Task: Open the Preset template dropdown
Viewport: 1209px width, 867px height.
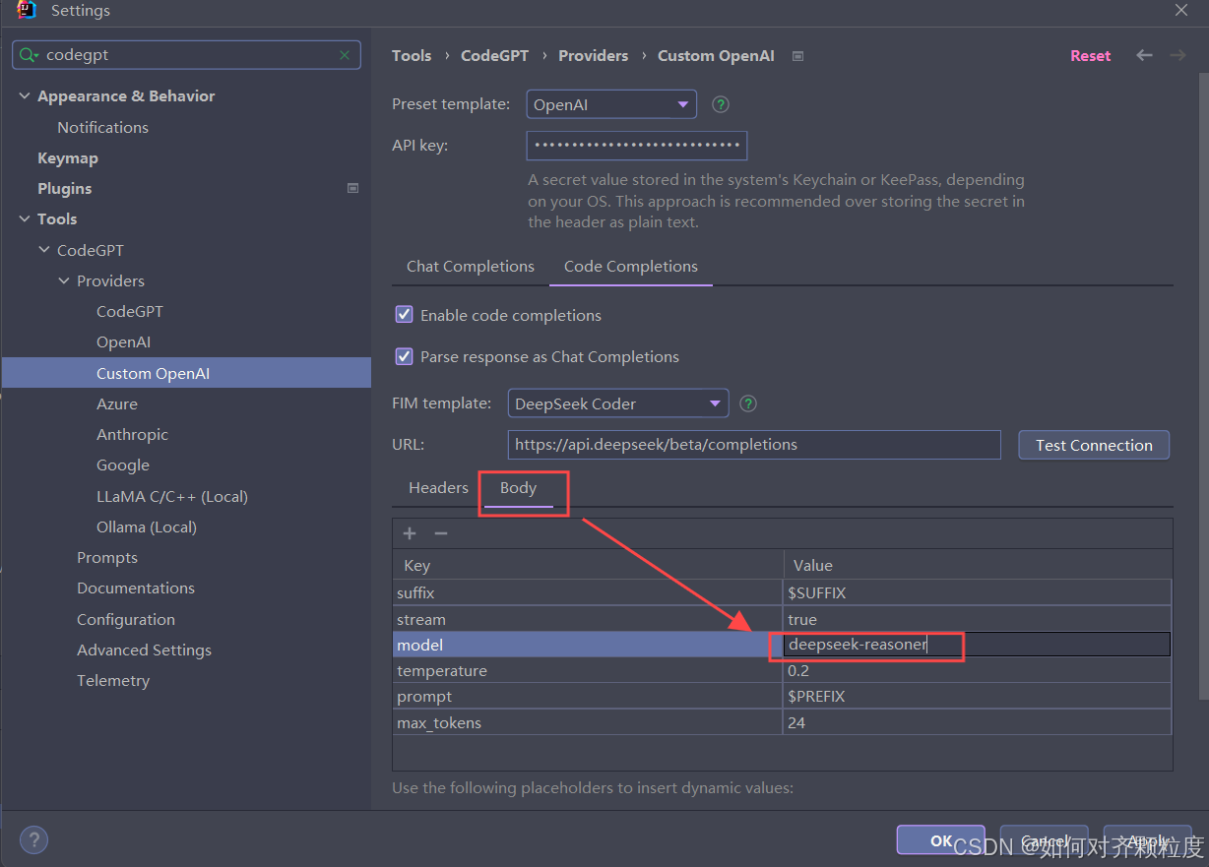Action: [x=611, y=104]
